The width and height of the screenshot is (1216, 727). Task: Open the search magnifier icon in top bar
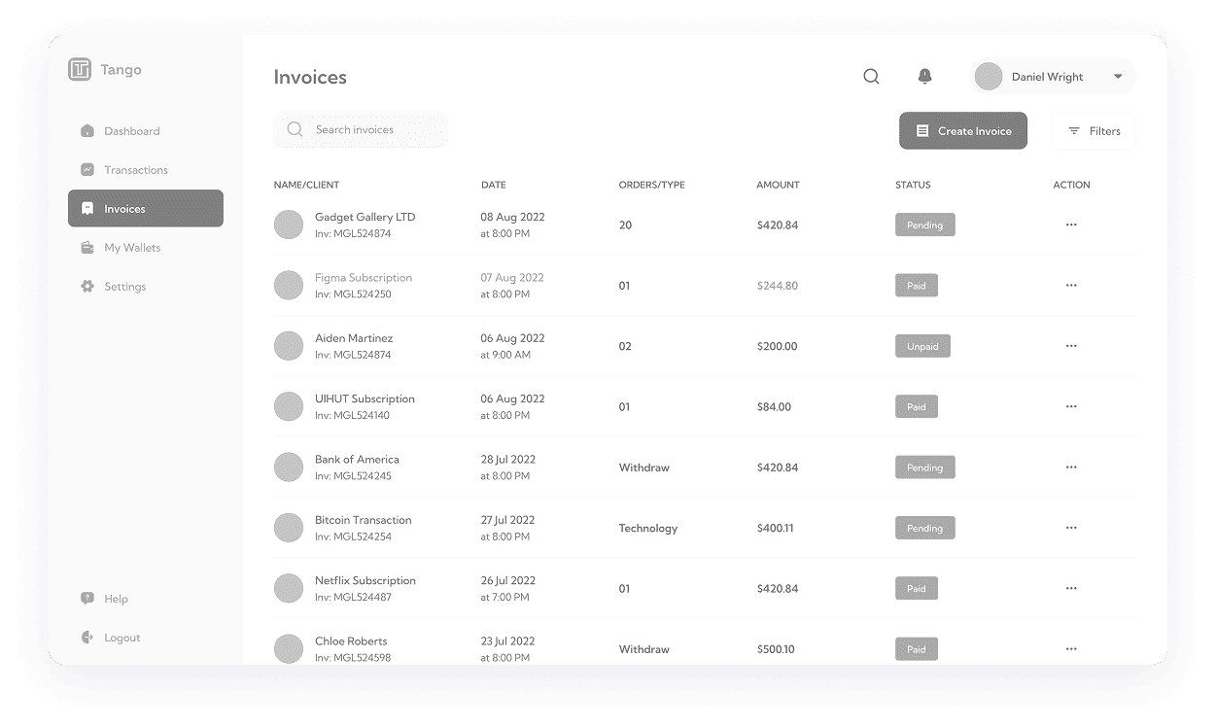coord(871,76)
